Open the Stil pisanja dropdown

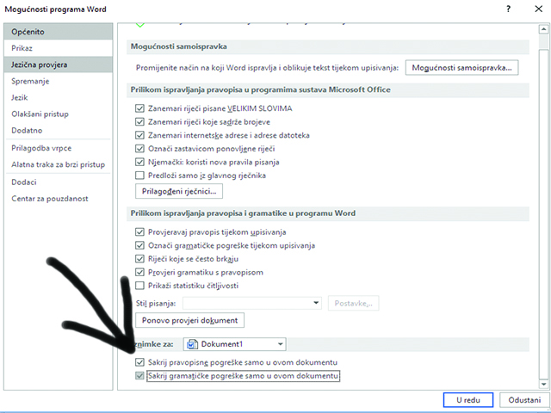(252, 303)
